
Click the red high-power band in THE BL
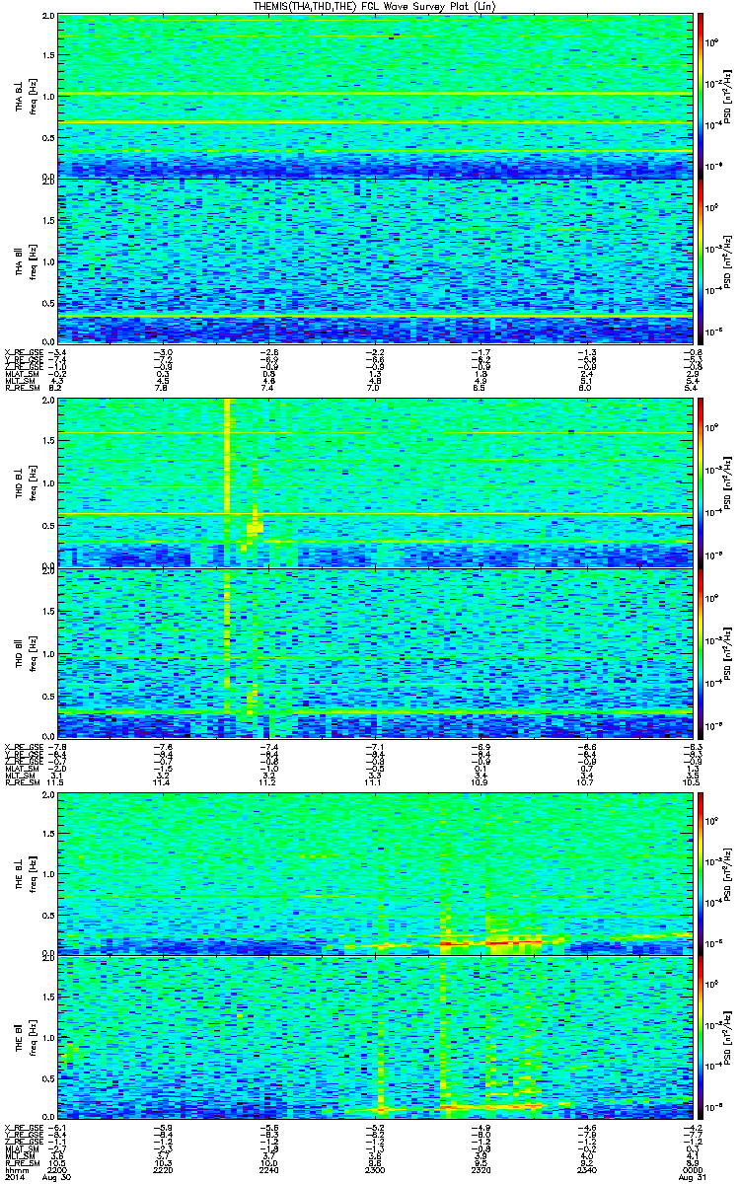tap(490, 943)
